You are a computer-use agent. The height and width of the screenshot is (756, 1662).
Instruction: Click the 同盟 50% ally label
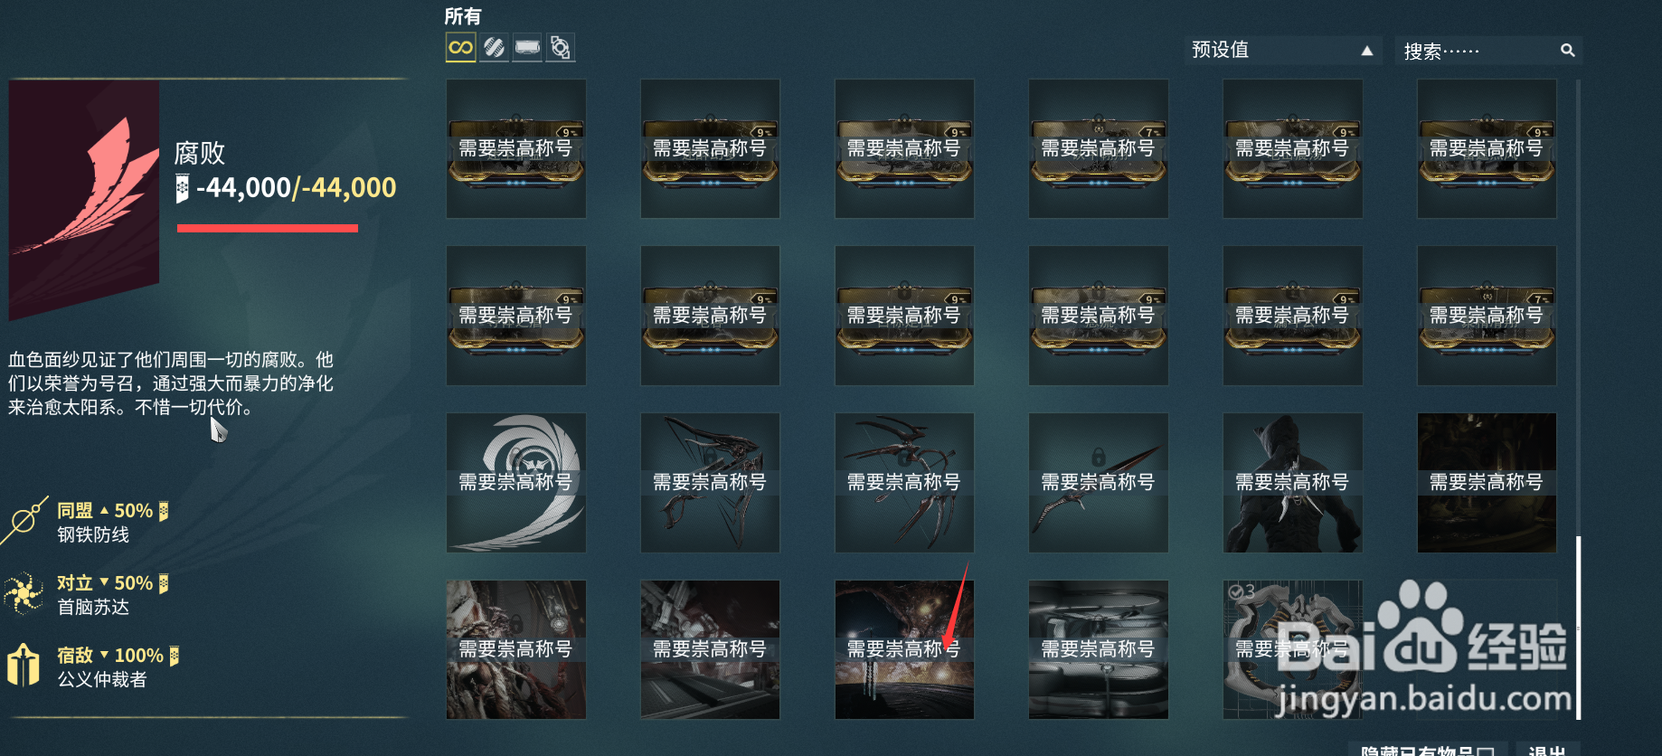[x=112, y=511]
